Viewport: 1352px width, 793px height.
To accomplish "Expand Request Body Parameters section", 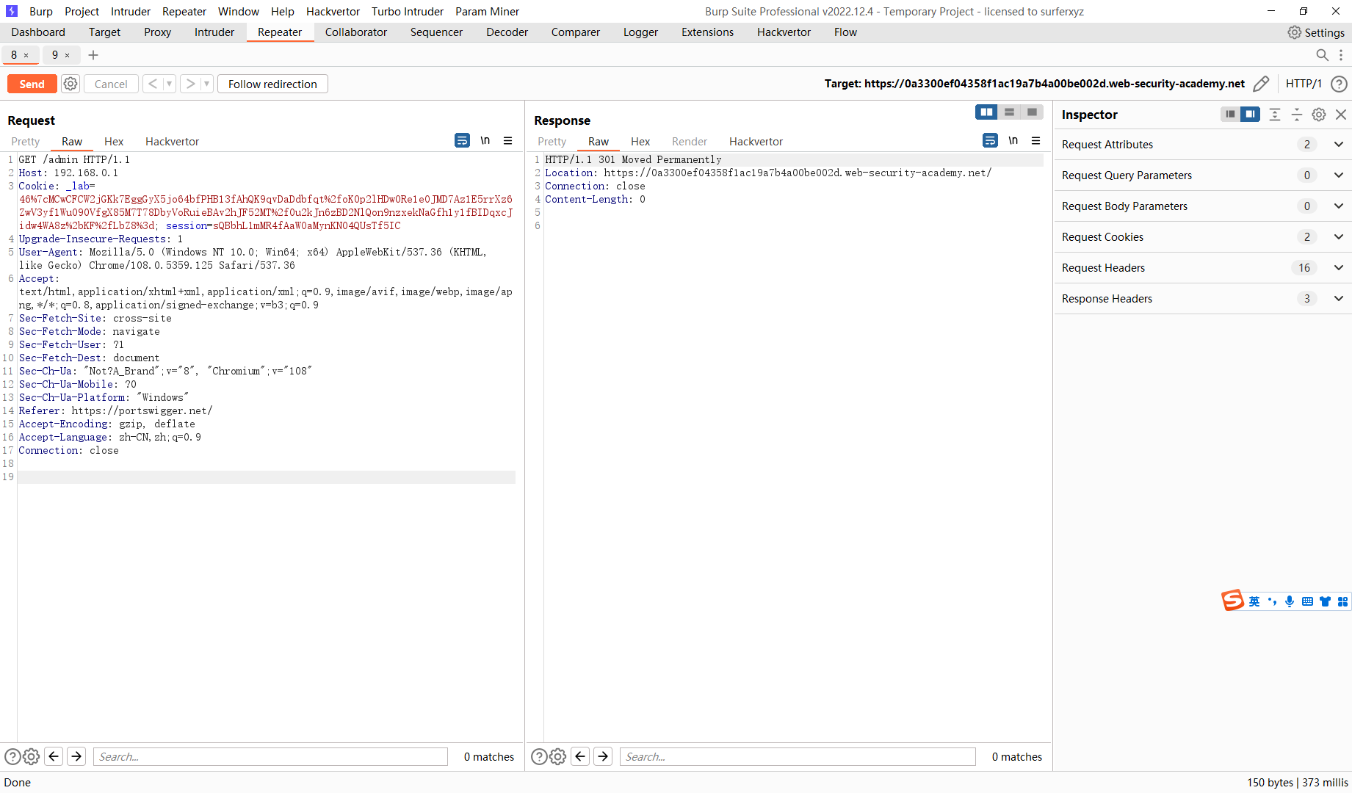I will point(1203,206).
